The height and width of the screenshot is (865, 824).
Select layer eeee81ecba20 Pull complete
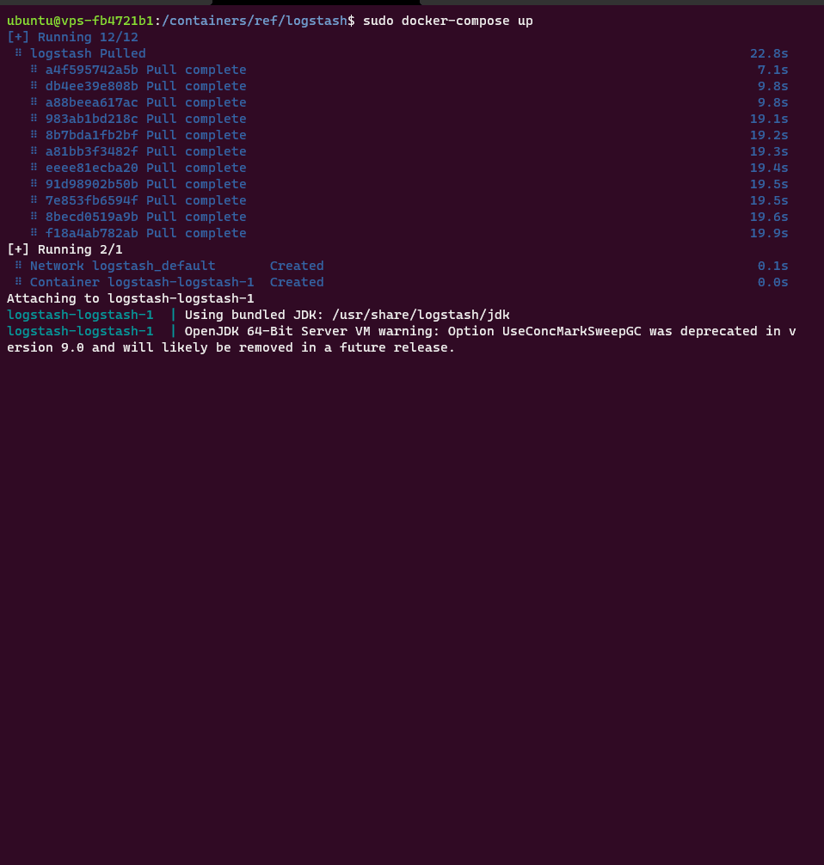(x=145, y=168)
